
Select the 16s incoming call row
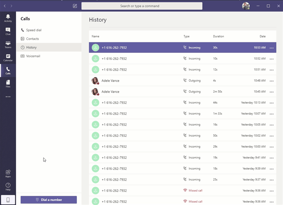(182, 125)
